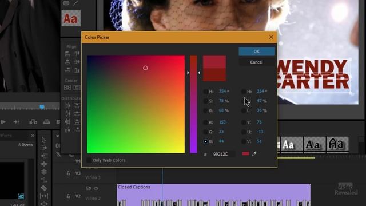Apply the red Aa title style thumbnail
The width and height of the screenshot is (366, 206).
click(71, 18)
